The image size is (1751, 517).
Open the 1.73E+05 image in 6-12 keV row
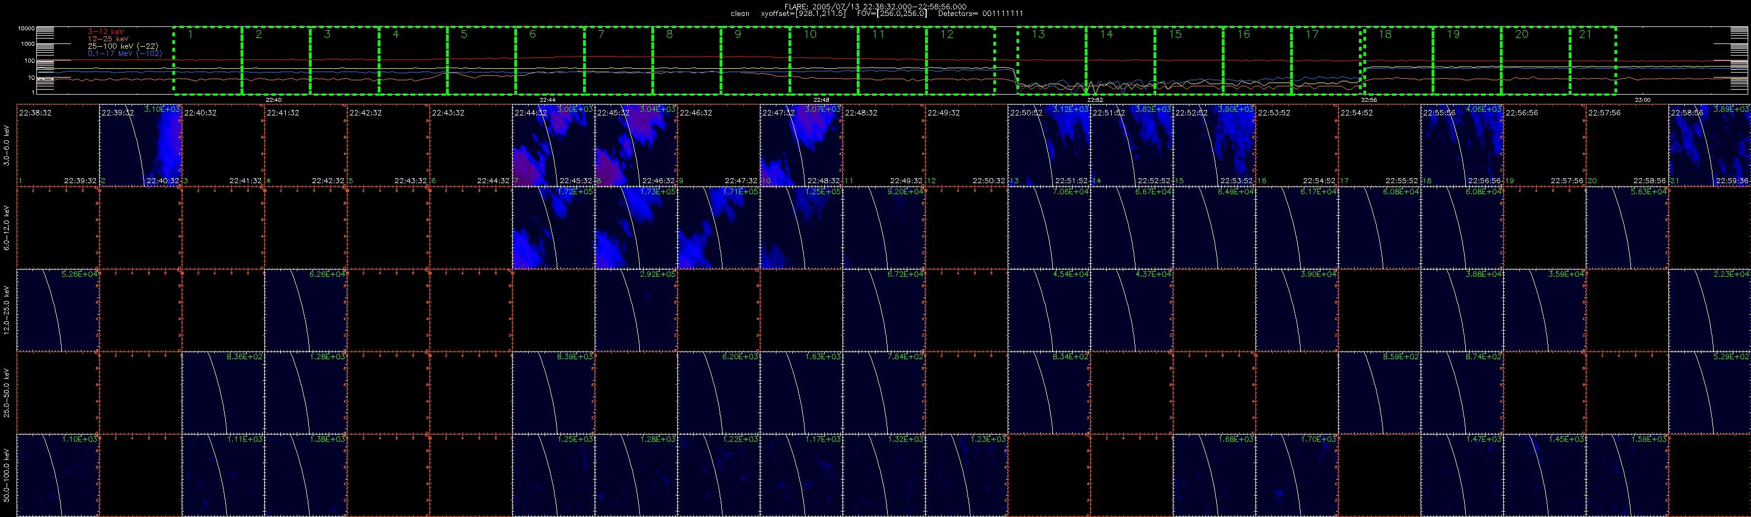pos(635,228)
